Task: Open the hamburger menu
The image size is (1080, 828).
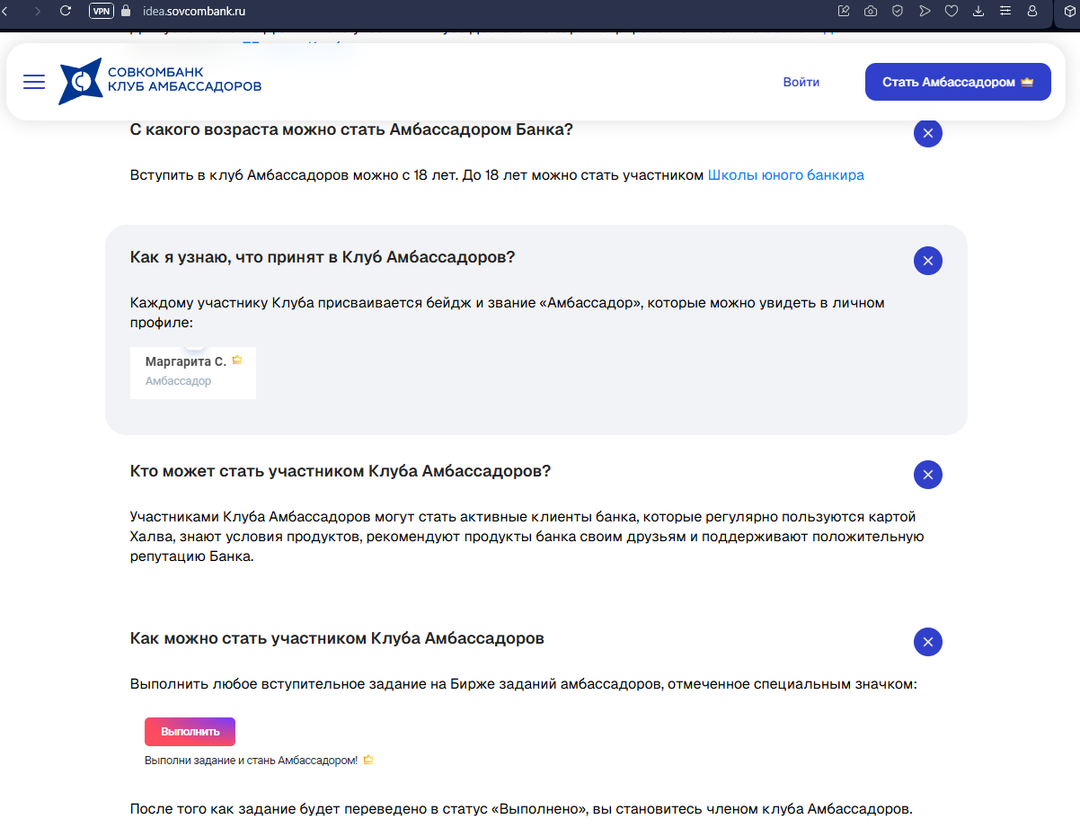Action: point(34,82)
